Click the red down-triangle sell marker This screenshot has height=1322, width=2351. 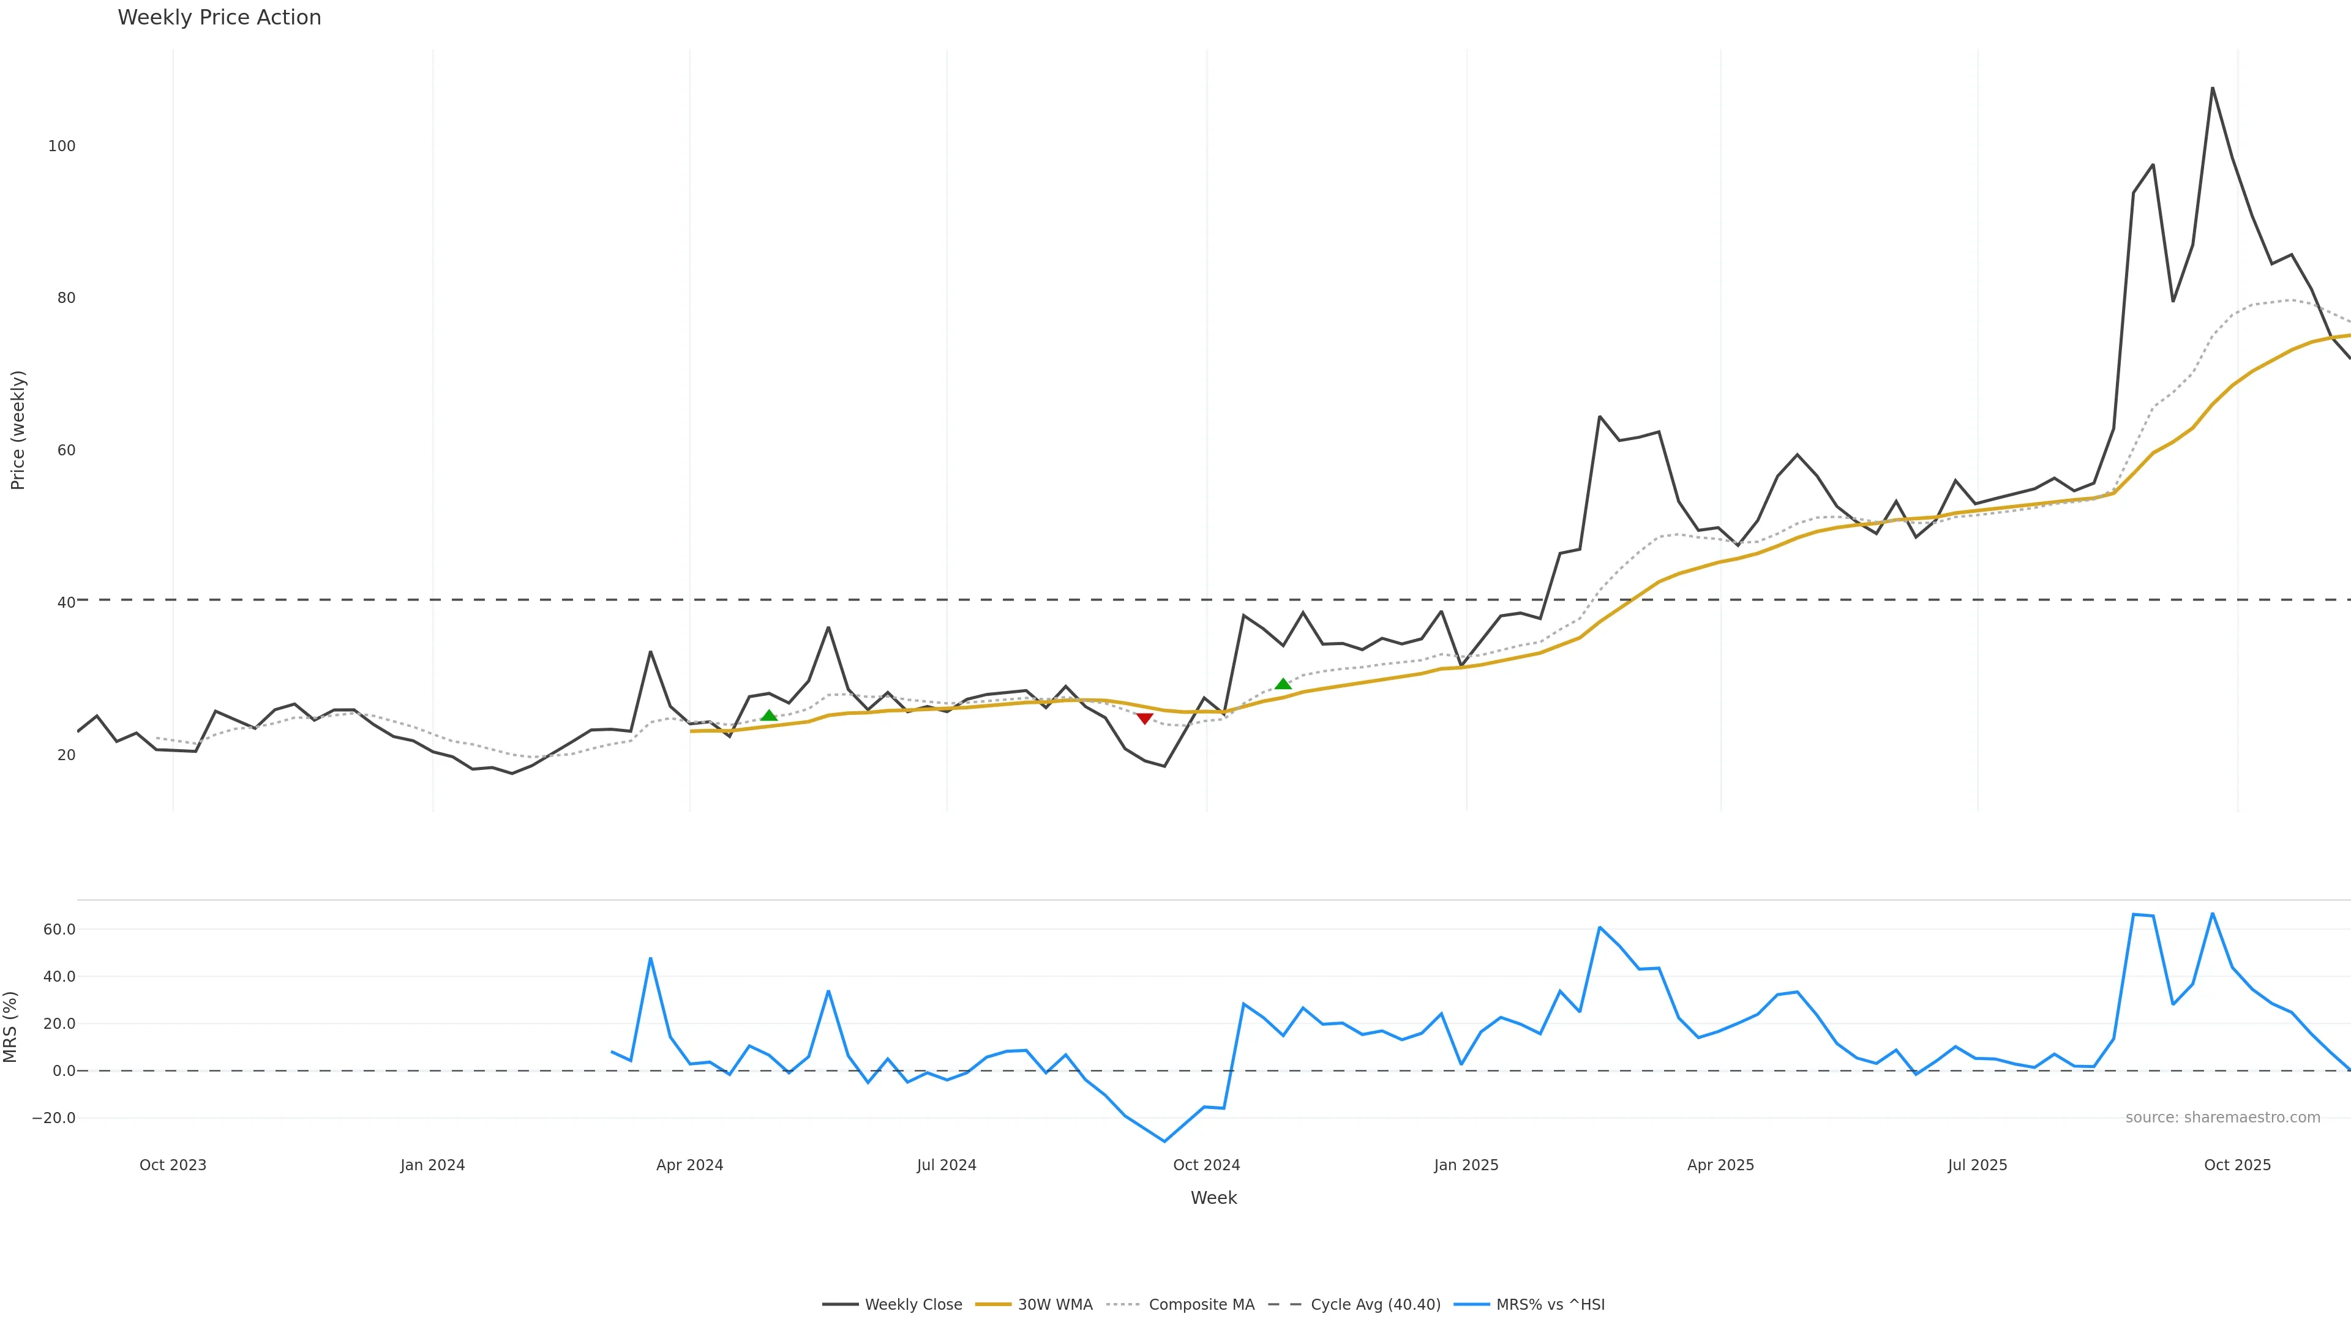[1144, 719]
